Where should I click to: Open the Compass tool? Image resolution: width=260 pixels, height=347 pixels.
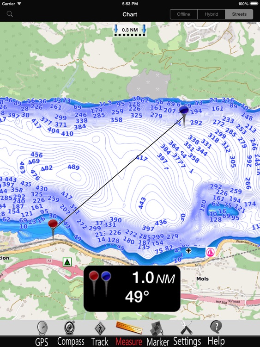click(71, 334)
